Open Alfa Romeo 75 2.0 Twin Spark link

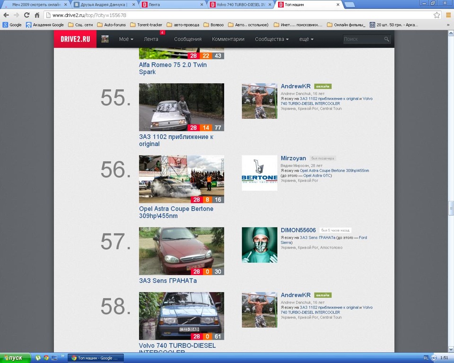click(x=173, y=69)
